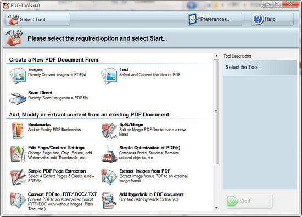
Task: Select the 'Images' tool title
Action: tap(35, 69)
